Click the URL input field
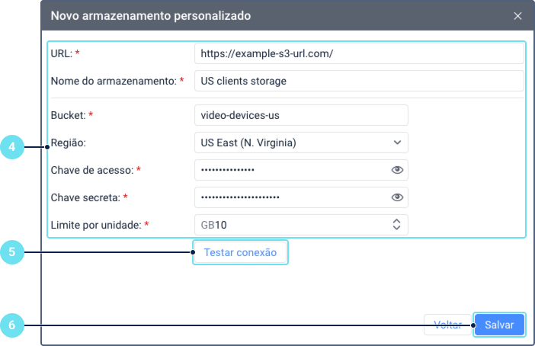535x346 pixels. (x=359, y=53)
